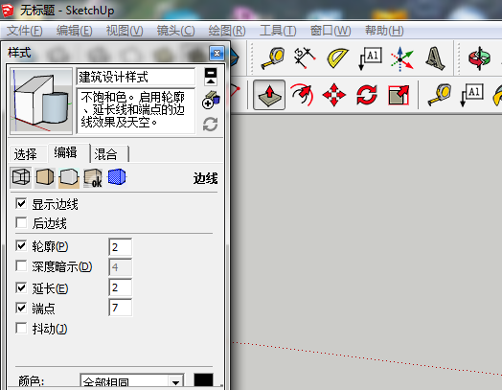Image resolution: width=502 pixels, height=390 pixels.
Task: Click the style name field 建筑设计样式
Action: 136,77
